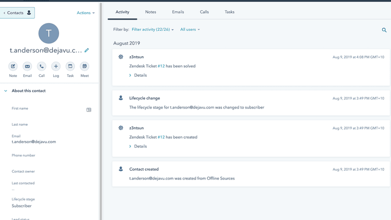Screen dimensions: 391x220
Task: Expand Details under ticket has been solved
Action: [138, 75]
